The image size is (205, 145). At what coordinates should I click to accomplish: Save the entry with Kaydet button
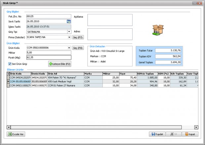[157, 134]
